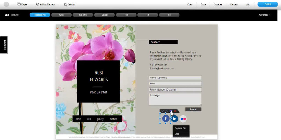
Task: Click the LinkedIn social icon
Action: 175,119
